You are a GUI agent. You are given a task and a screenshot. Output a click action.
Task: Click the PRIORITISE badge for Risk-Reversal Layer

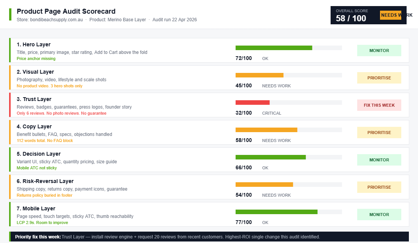(x=379, y=187)
